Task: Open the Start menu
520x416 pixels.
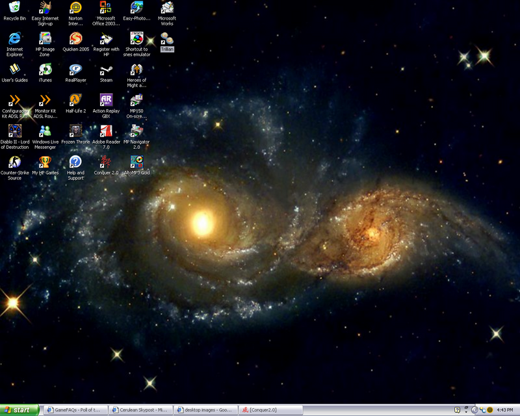Action: 18,409
